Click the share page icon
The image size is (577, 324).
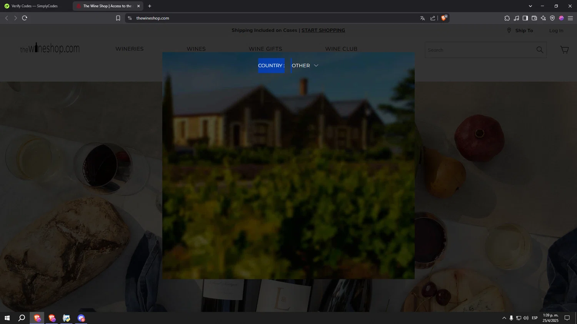click(433, 18)
